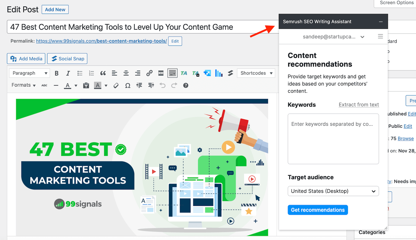The image size is (416, 240).
Task: Insert the Read More tag
Action: tap(161, 73)
